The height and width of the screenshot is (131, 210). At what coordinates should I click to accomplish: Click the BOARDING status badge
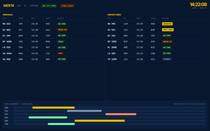tap(167, 24)
